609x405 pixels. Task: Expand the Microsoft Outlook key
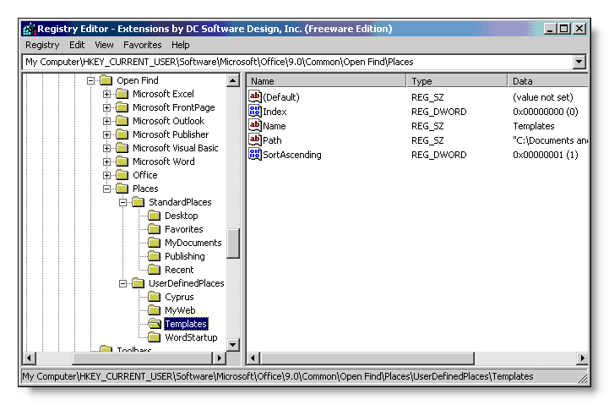(x=106, y=121)
